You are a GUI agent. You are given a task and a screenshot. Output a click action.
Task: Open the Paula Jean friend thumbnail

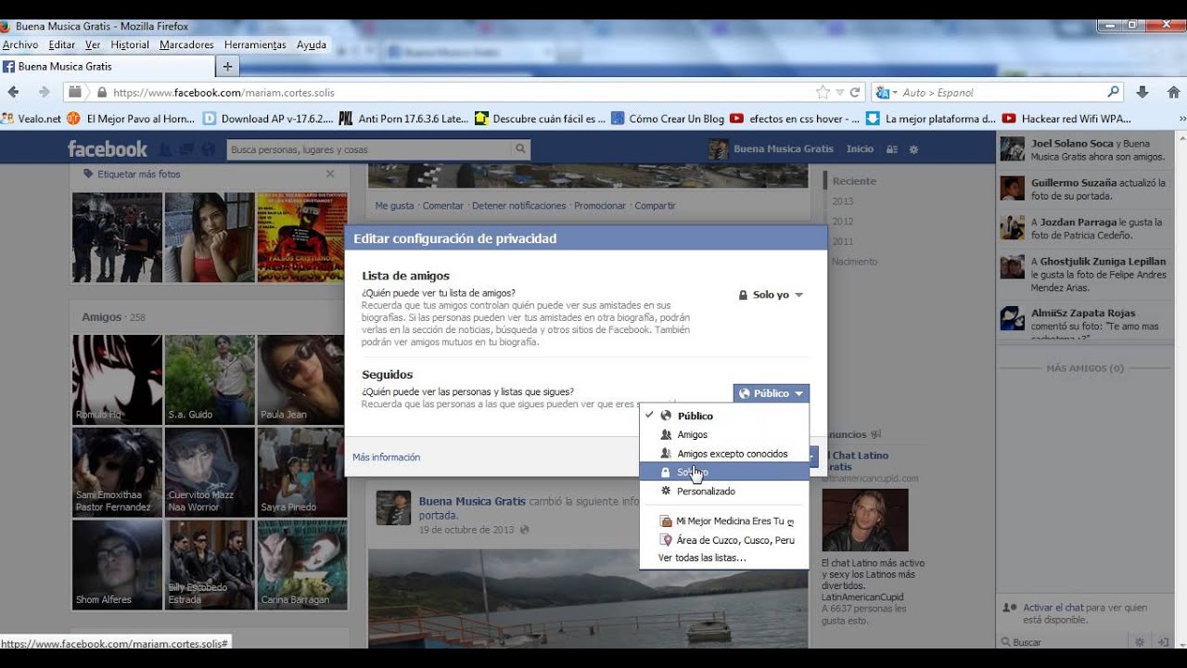302,379
